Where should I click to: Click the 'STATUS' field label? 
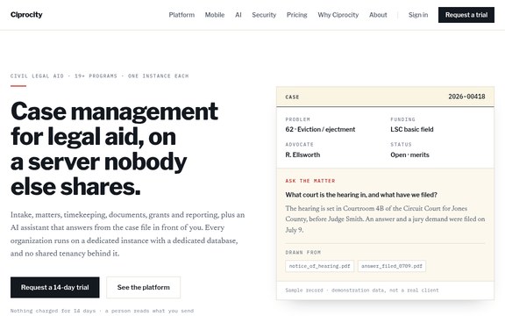[401, 145]
